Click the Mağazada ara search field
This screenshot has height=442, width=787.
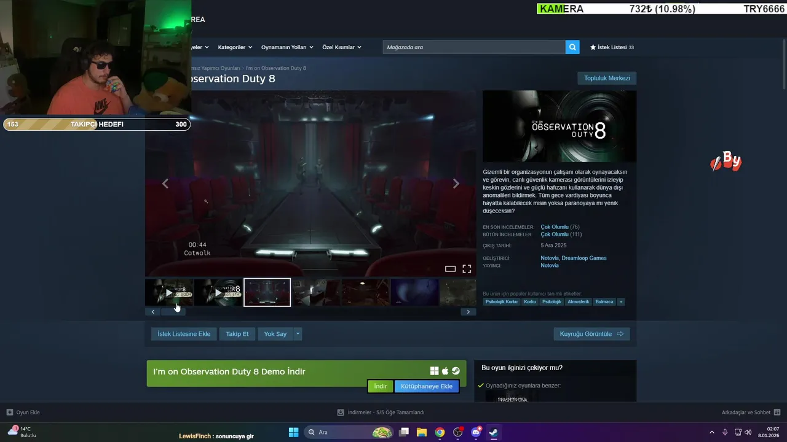[474, 47]
